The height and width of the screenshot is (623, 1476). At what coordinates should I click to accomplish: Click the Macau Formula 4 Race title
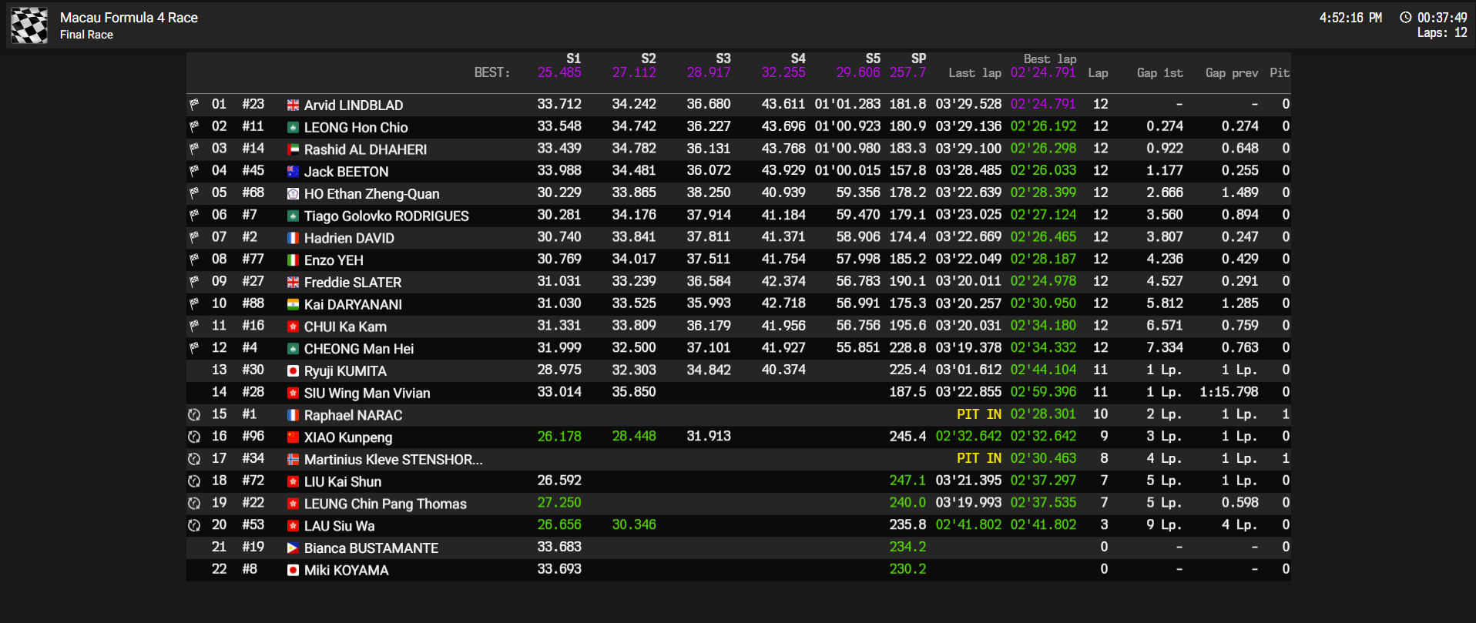click(x=129, y=18)
